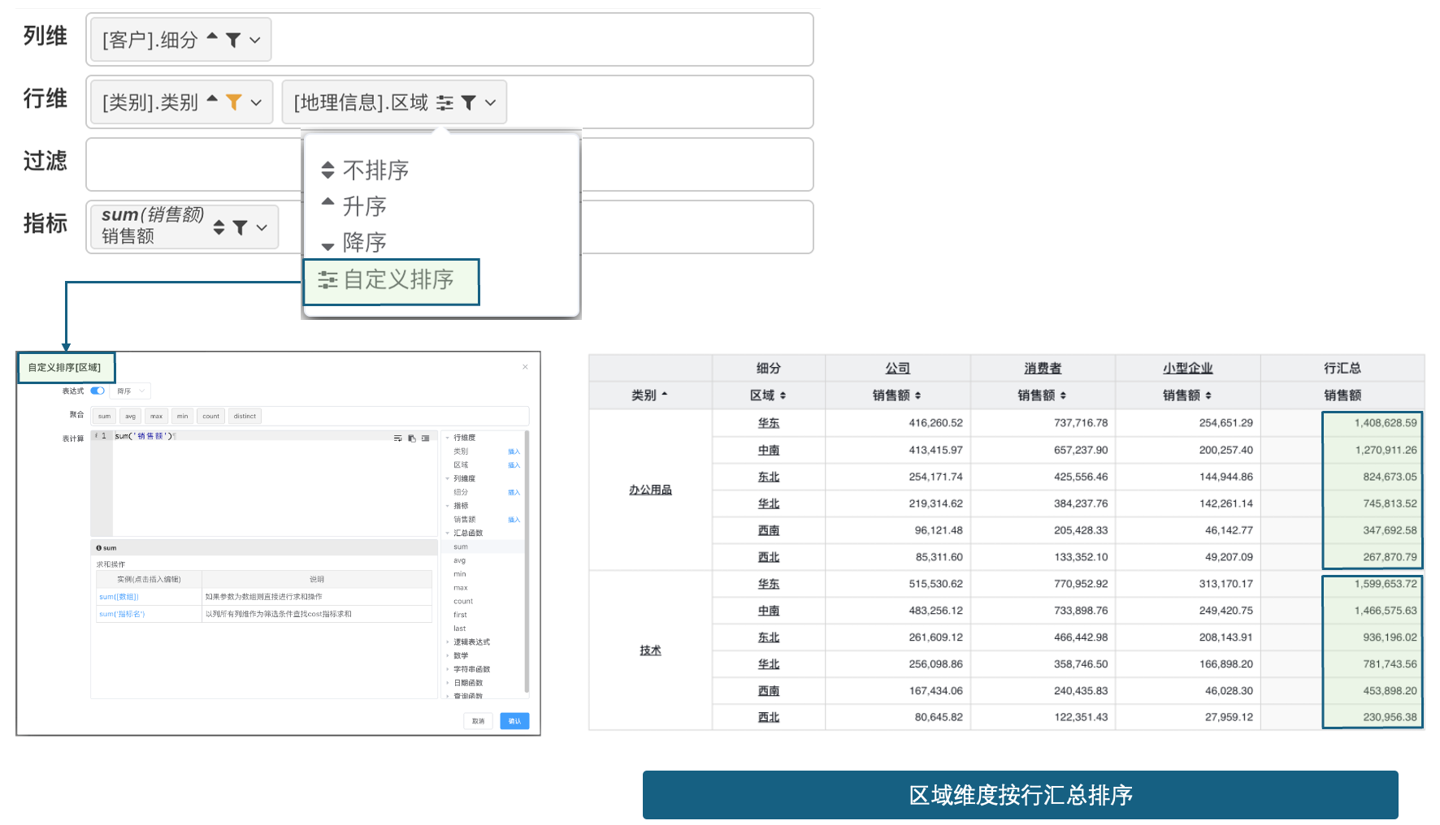The height and width of the screenshot is (825, 1440).
Task: Open the 降序 order dropdown in dialog
Action: [x=130, y=391]
